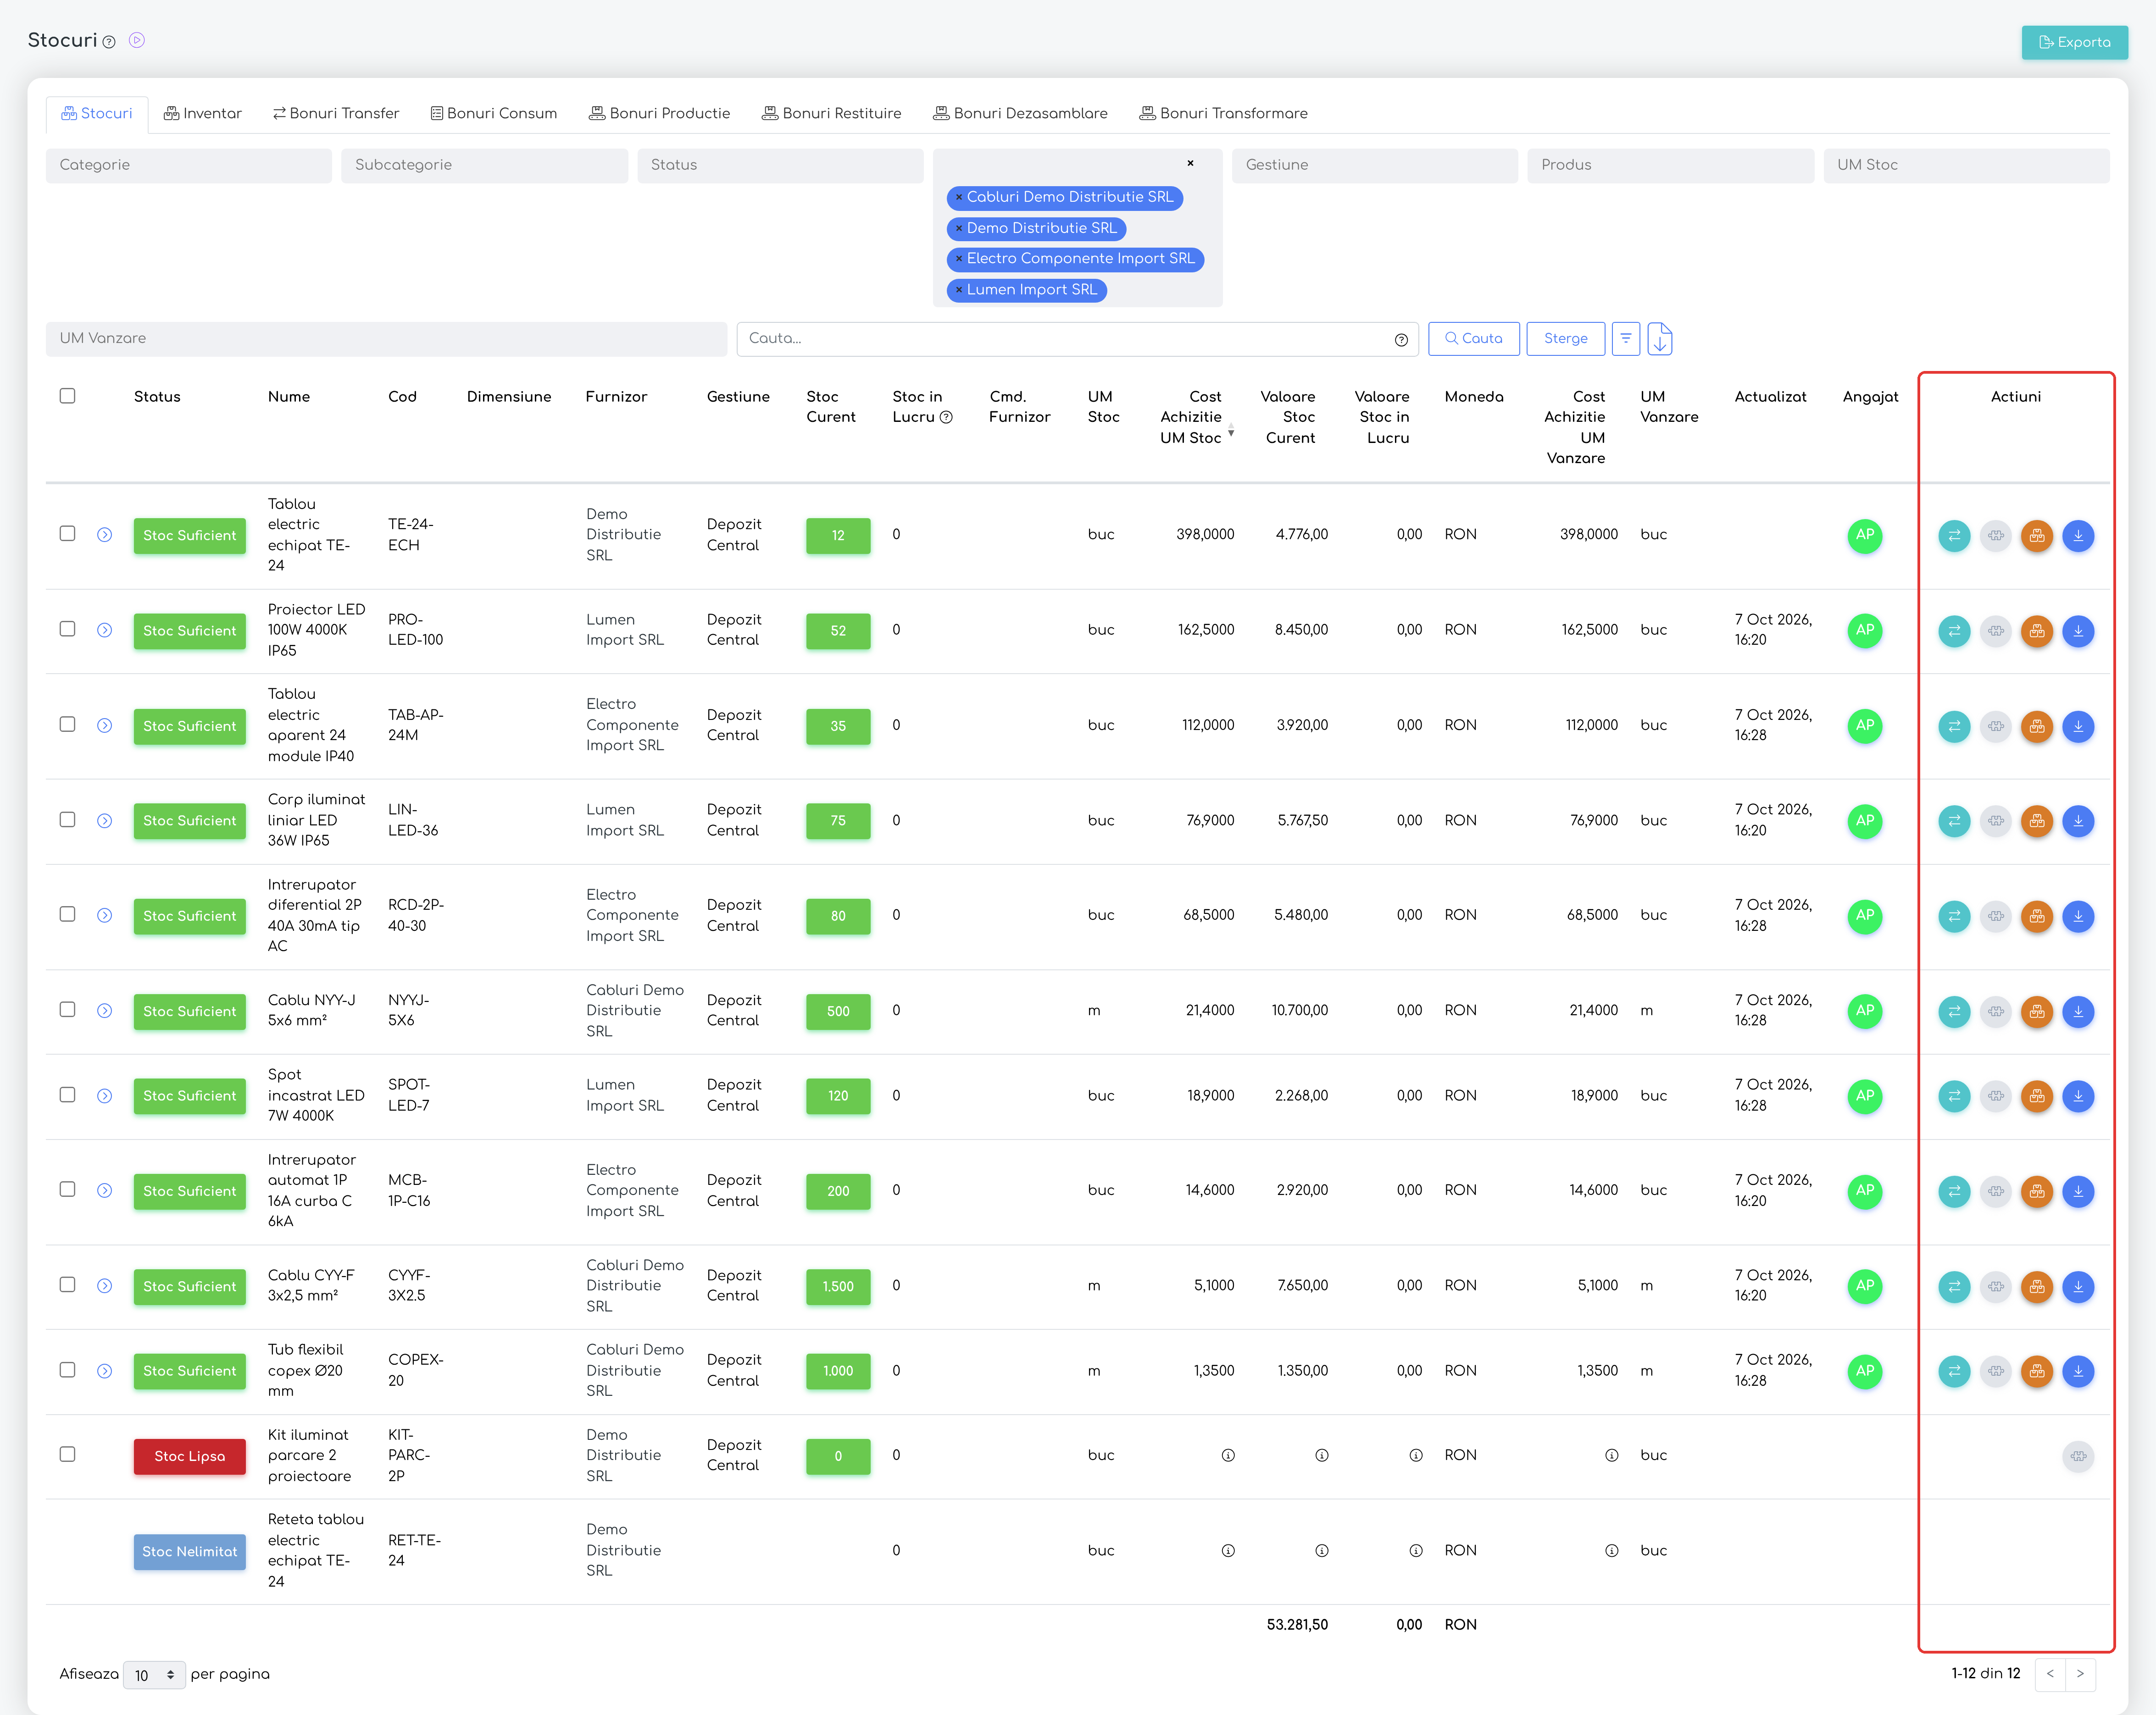Click the Sterge button

pyautogui.click(x=1565, y=339)
